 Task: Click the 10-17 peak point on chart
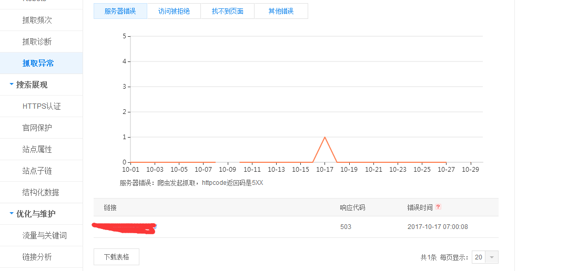coord(325,137)
